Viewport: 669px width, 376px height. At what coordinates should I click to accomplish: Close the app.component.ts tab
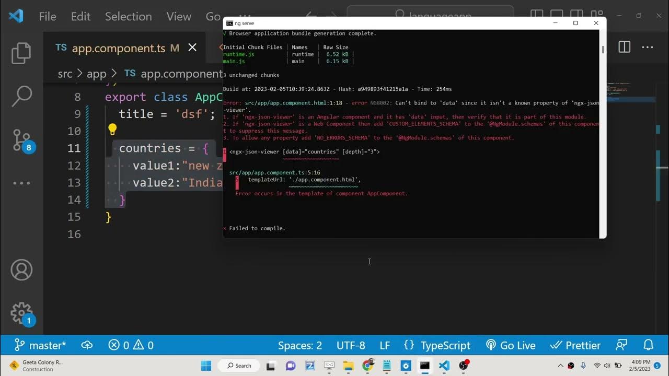(x=192, y=48)
